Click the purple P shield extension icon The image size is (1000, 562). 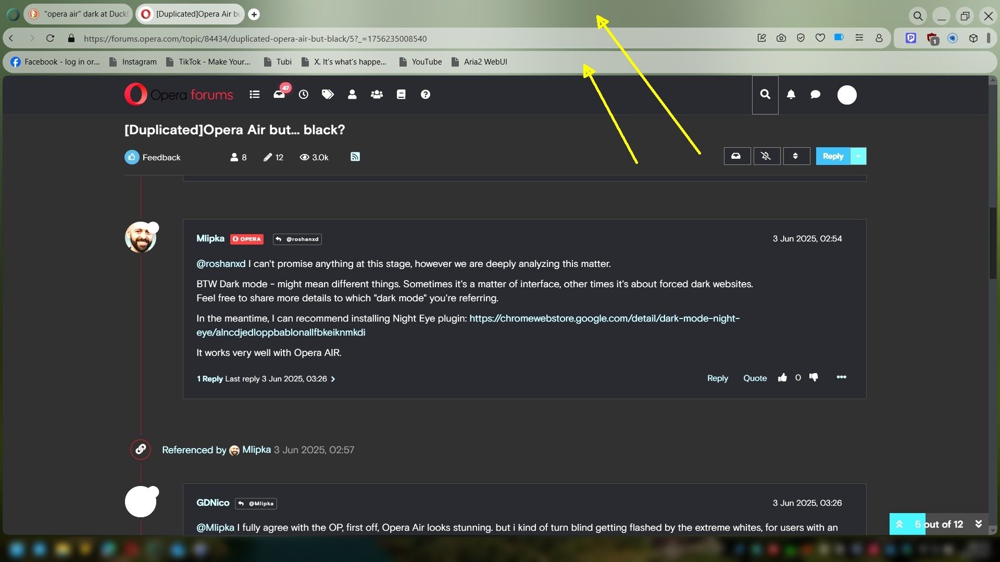click(x=911, y=38)
